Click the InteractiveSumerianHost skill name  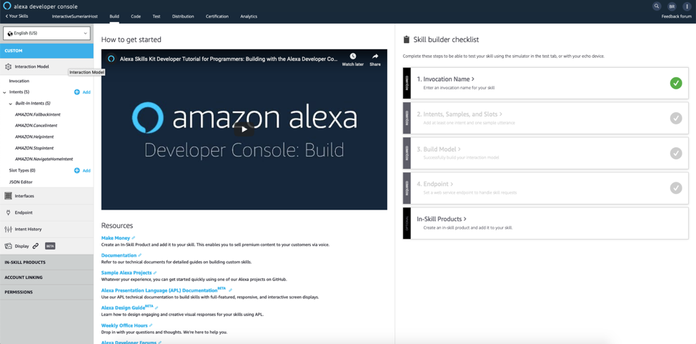point(74,16)
